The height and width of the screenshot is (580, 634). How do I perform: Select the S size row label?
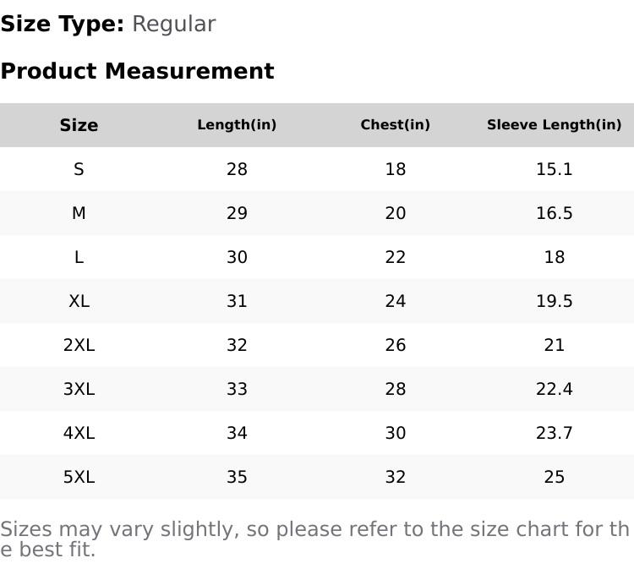[x=79, y=169]
